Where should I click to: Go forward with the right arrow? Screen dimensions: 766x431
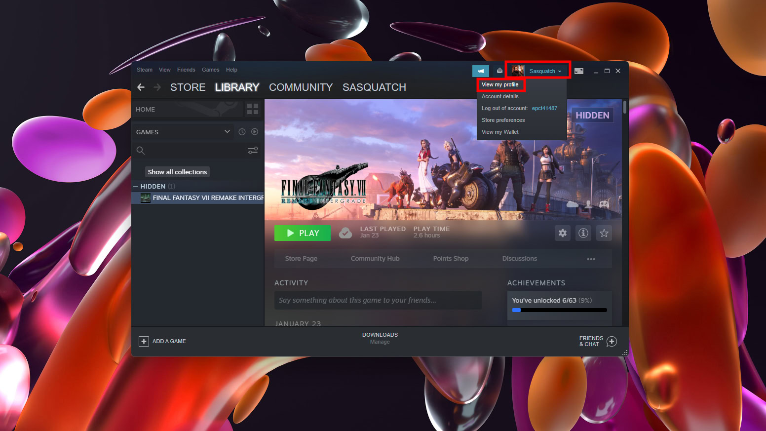point(157,87)
